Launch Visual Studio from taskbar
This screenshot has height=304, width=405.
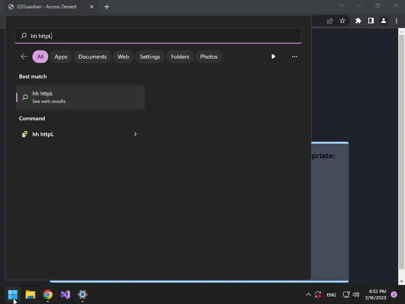[65, 294]
